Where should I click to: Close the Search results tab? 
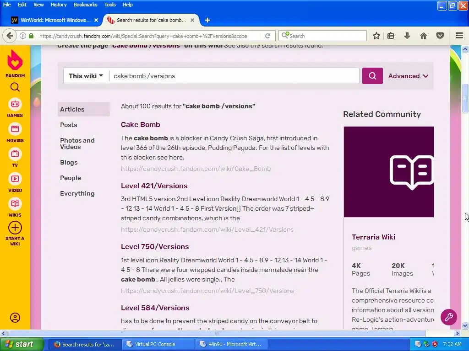click(192, 20)
